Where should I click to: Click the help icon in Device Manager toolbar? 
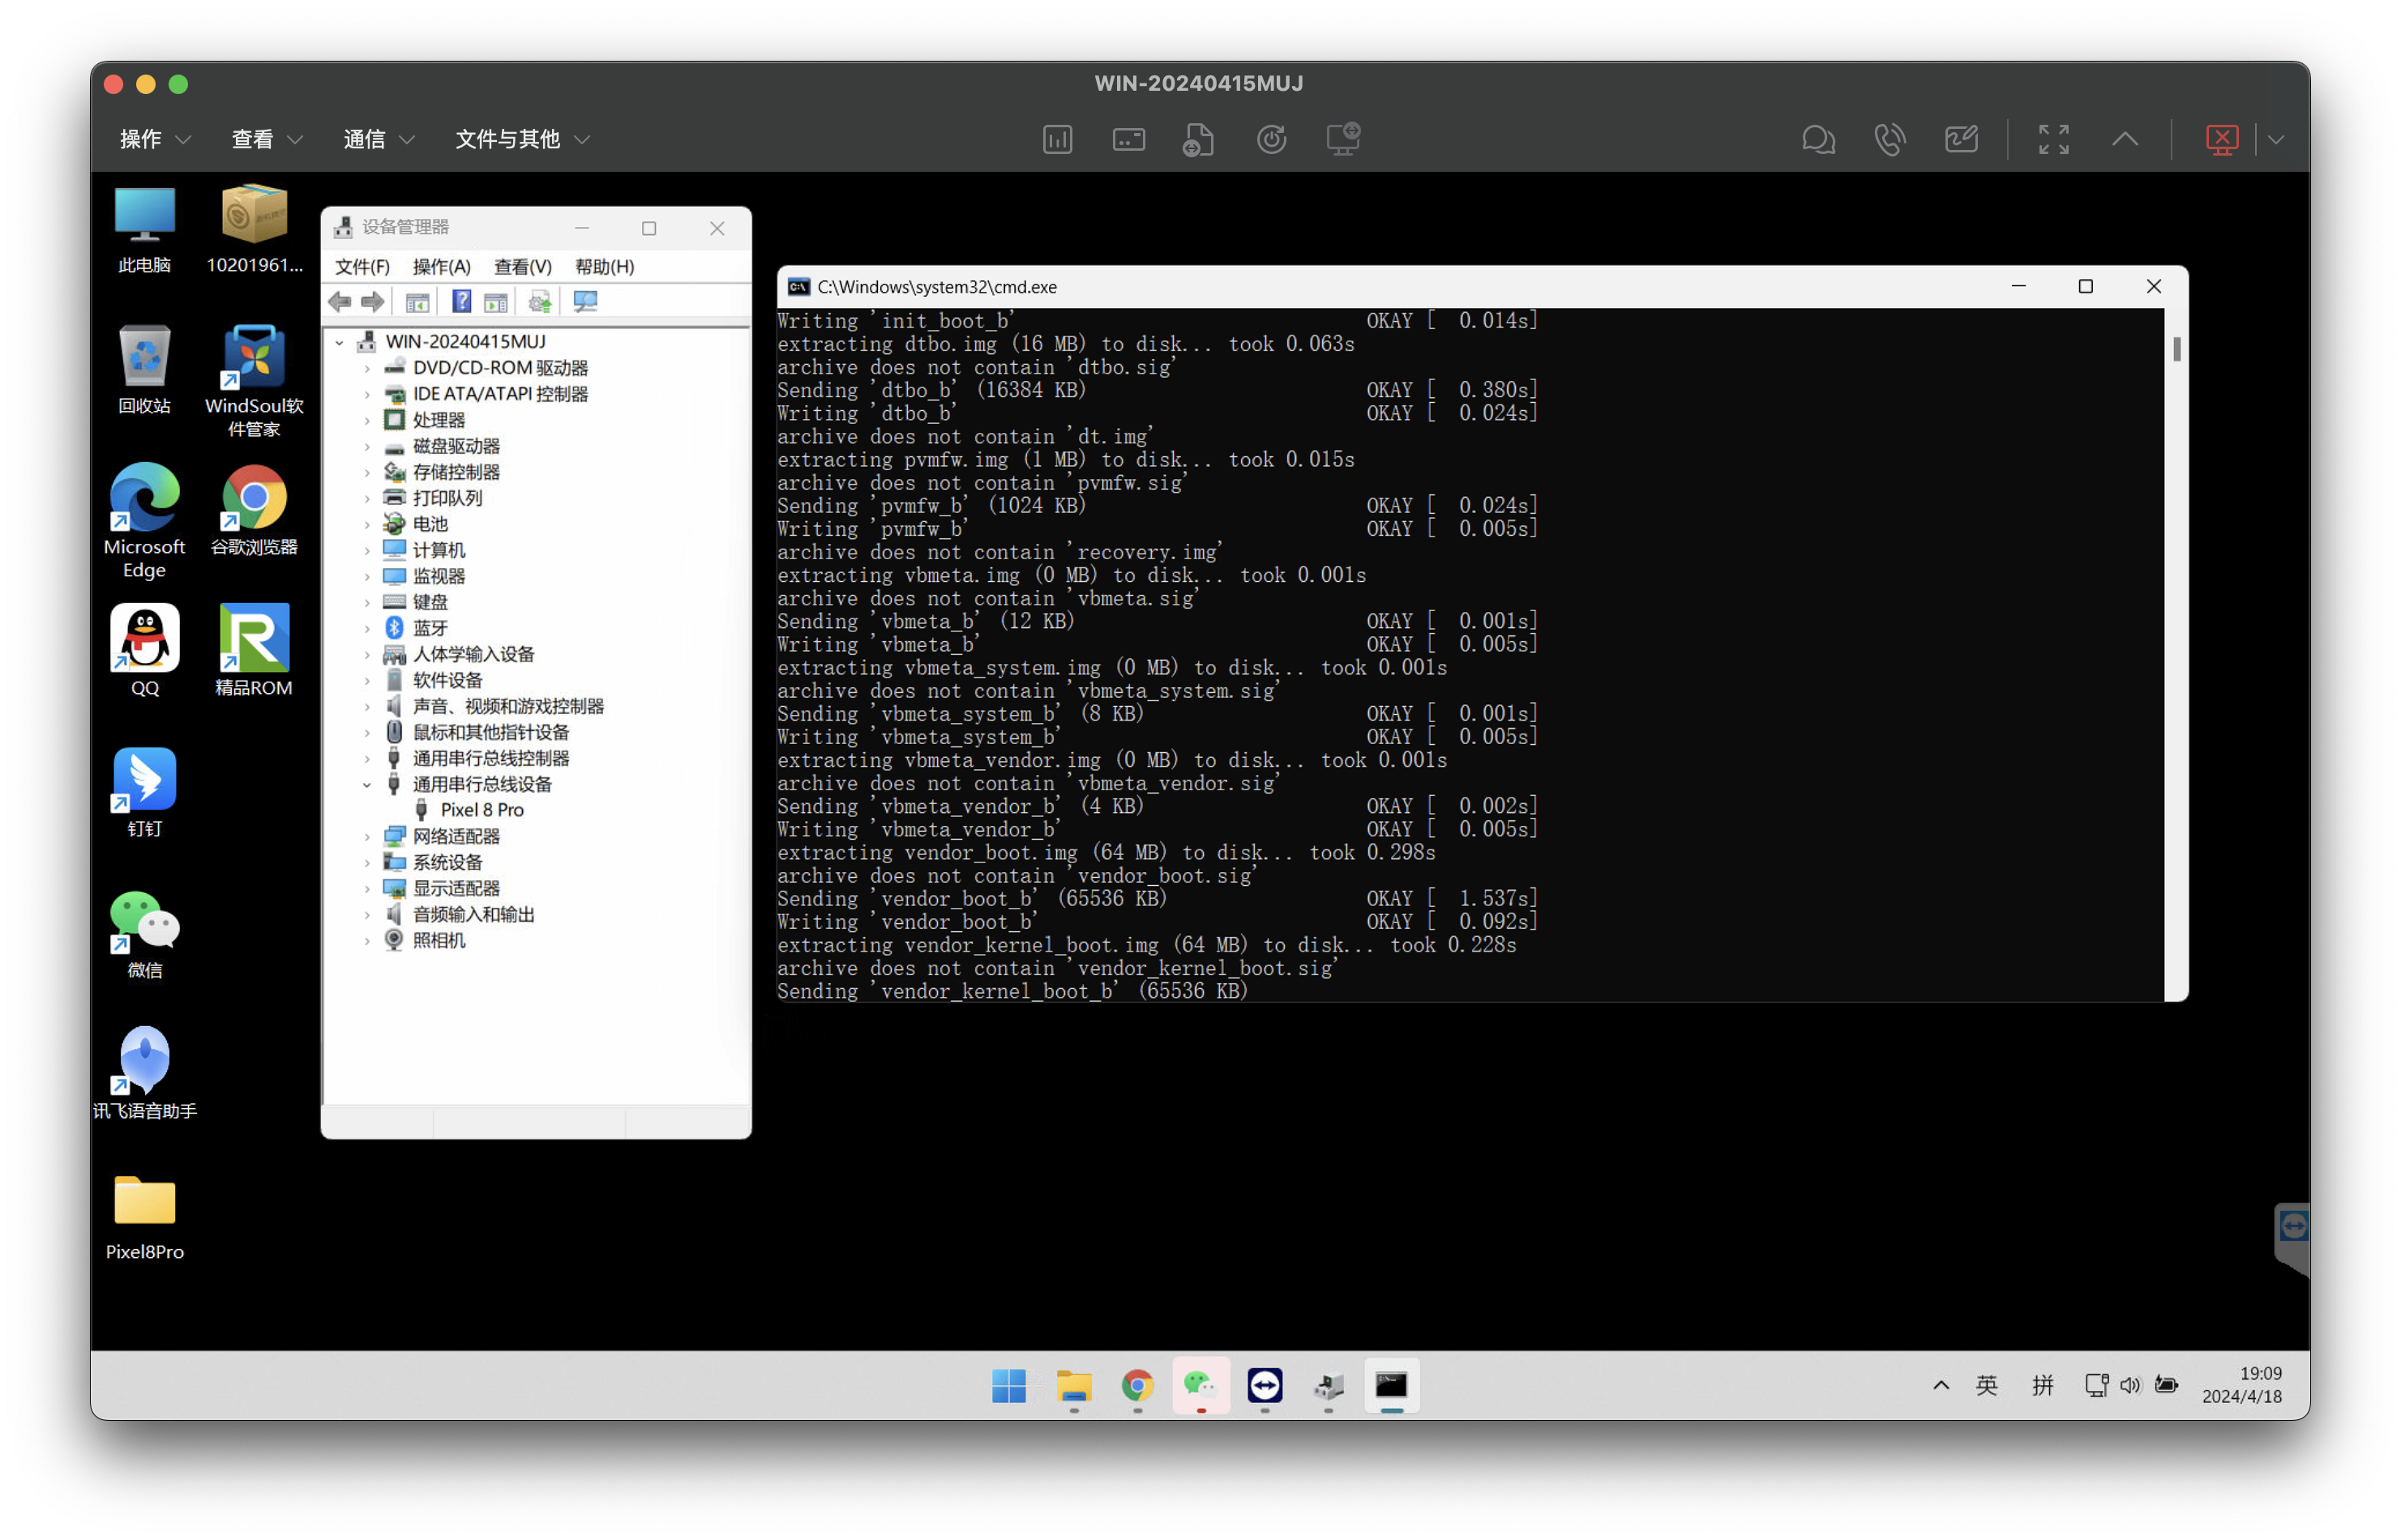pos(461,301)
